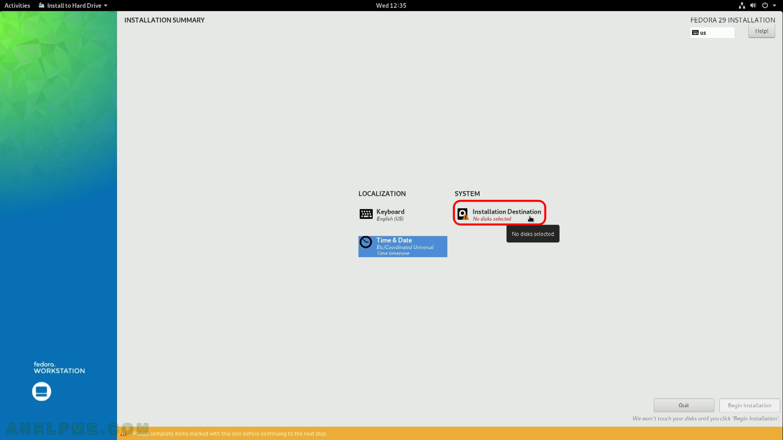Click the Quit button

click(683, 405)
